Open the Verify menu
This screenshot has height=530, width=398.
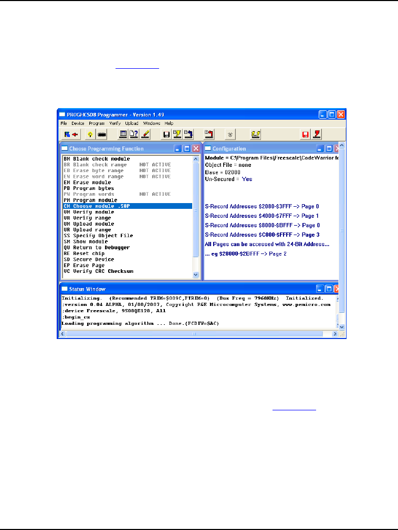click(115, 123)
